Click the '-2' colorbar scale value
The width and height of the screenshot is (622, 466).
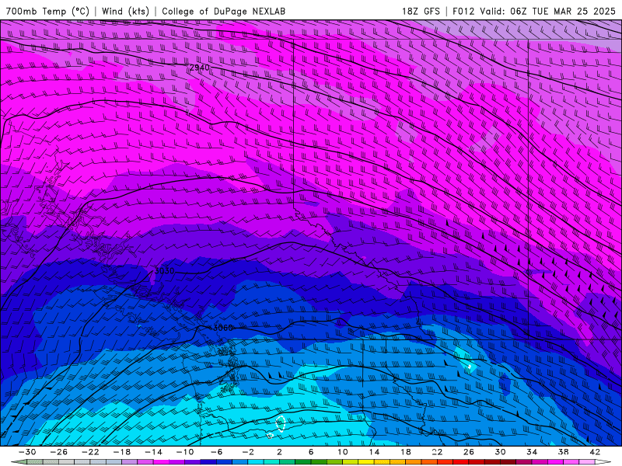[248, 452]
